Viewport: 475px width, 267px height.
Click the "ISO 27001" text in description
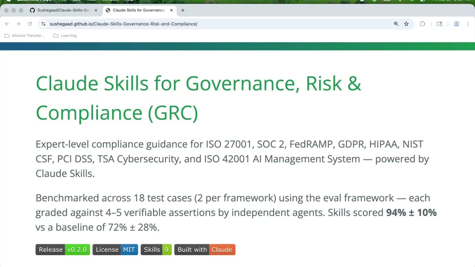(x=228, y=144)
